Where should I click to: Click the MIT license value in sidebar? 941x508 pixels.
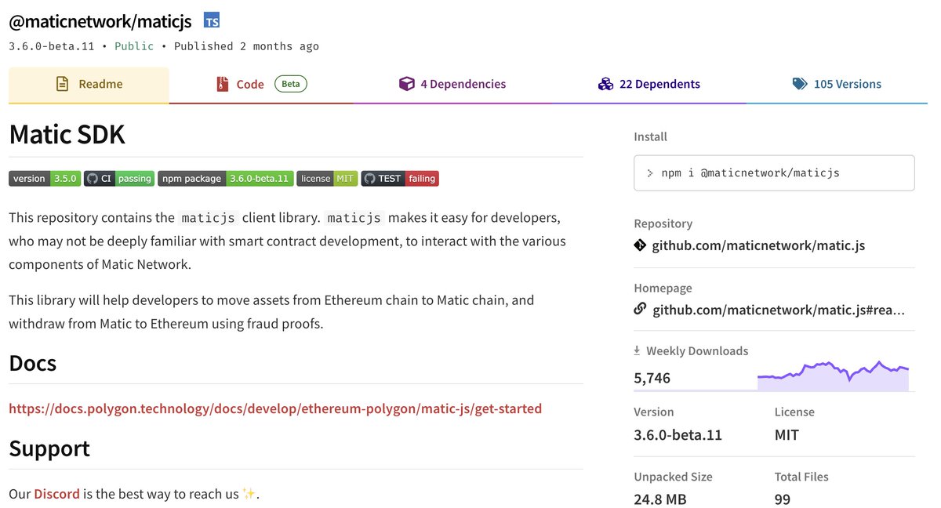[x=787, y=434]
